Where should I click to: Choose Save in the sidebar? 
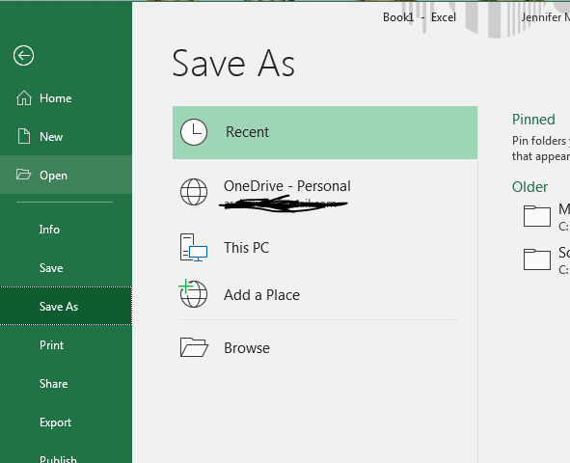point(66,268)
